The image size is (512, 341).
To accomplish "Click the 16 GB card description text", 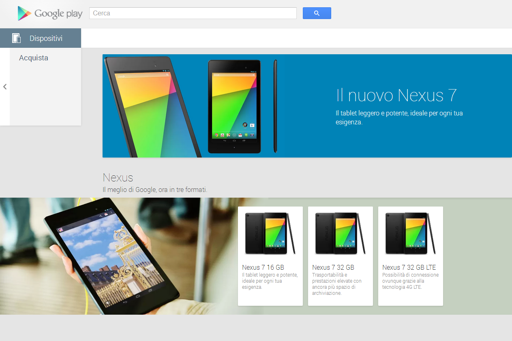I will pos(268,281).
